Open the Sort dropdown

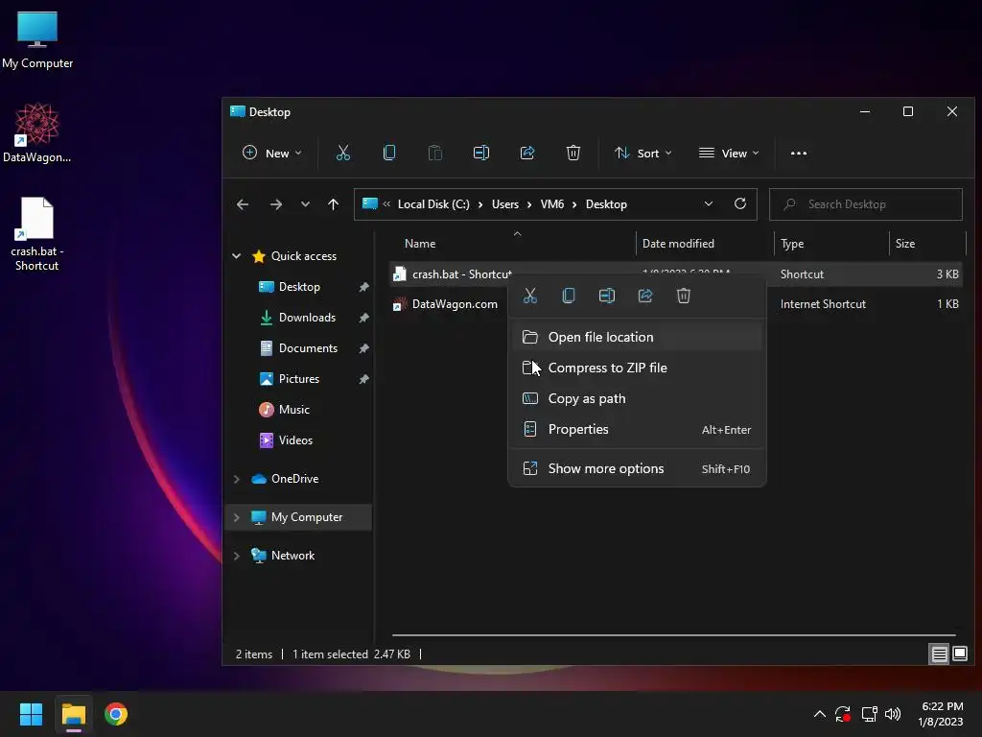643,153
